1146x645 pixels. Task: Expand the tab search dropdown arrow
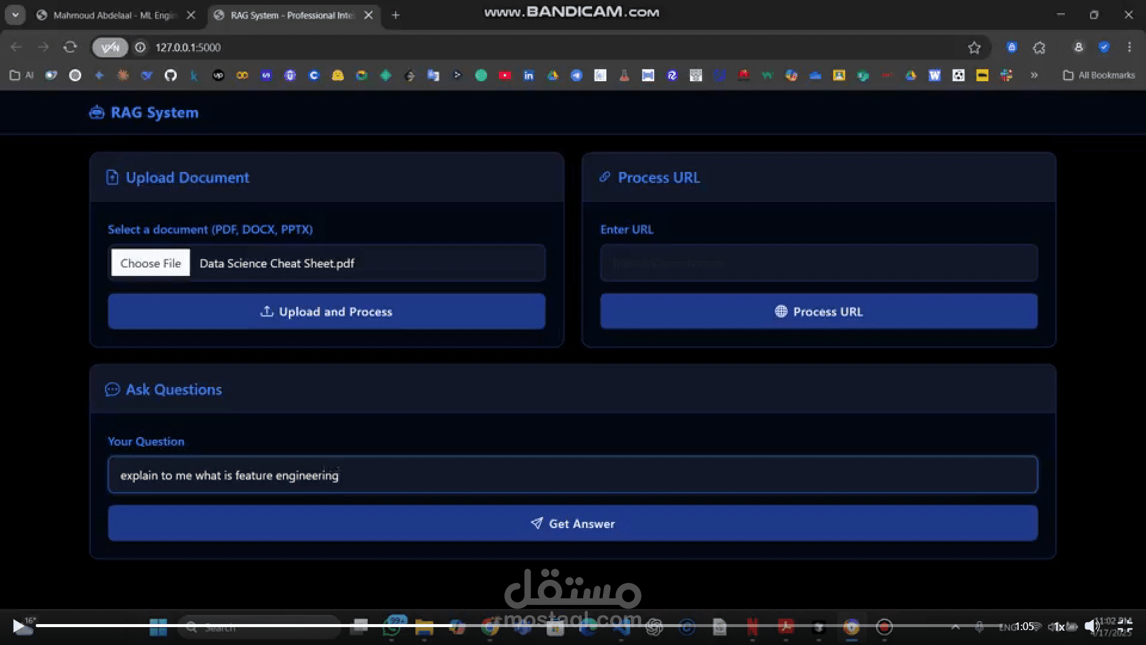[x=15, y=15]
